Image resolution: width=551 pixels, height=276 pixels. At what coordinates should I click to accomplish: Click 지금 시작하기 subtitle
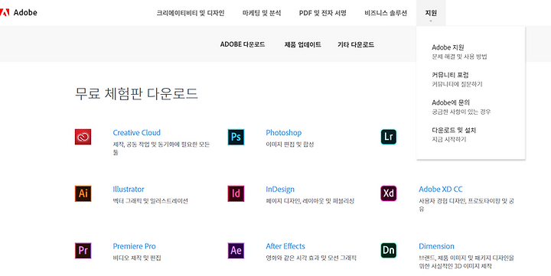tap(448, 139)
